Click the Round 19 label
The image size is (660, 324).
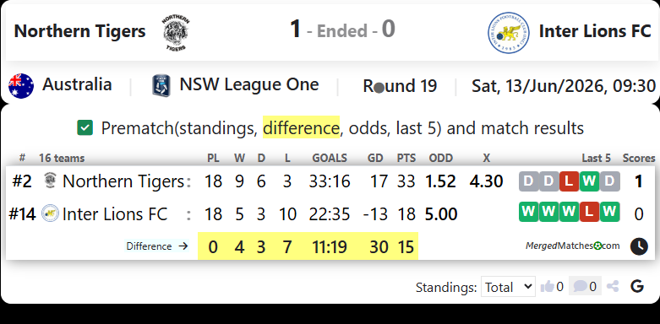point(400,86)
